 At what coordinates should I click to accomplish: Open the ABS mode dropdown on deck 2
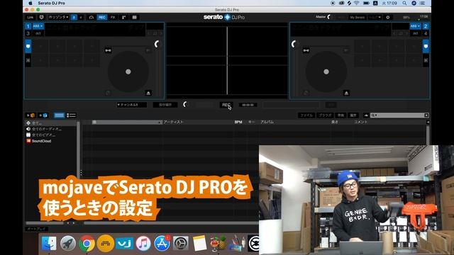415,26
